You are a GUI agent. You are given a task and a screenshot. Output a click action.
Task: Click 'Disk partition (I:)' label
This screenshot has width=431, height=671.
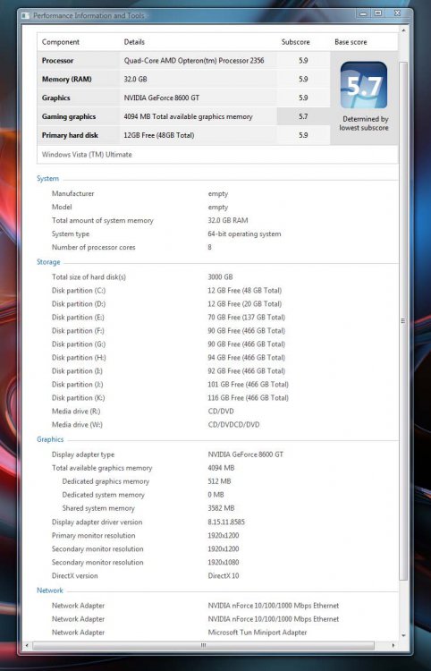78,370
